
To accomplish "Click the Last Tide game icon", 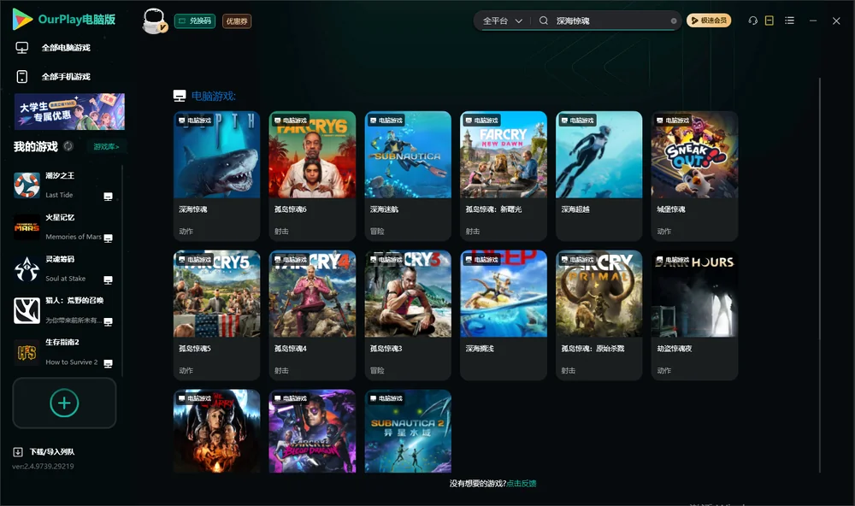I will (x=27, y=185).
